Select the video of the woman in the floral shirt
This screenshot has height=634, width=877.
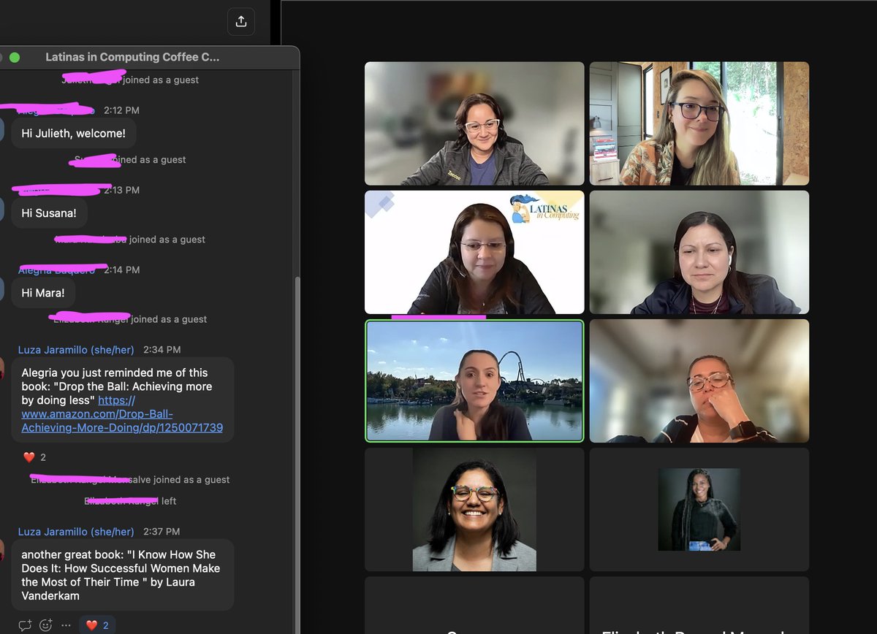pyautogui.click(x=699, y=123)
